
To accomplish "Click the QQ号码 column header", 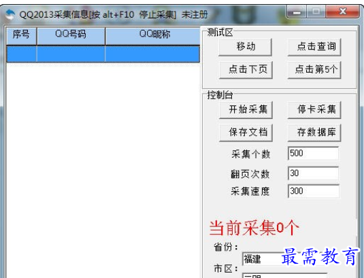I will 71,36.
